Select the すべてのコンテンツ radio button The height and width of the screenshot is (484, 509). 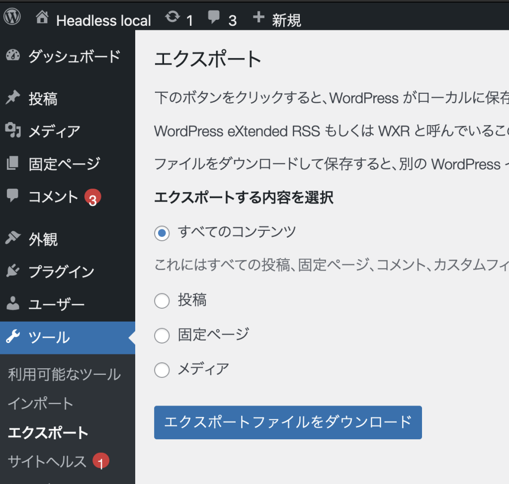(x=162, y=233)
